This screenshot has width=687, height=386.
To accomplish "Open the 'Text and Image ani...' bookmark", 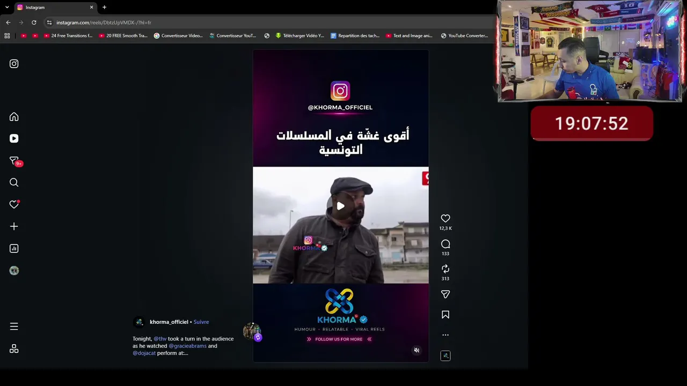I will [x=410, y=36].
